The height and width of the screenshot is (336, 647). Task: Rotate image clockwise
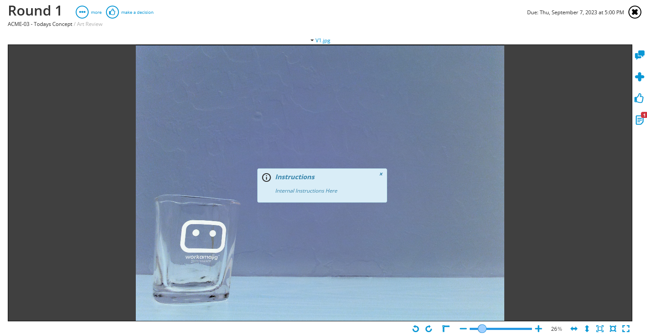click(429, 329)
